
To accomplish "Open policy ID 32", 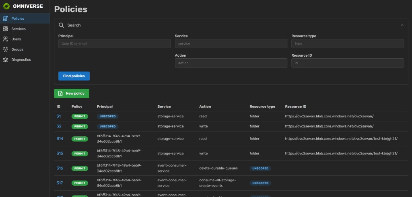I will tap(59, 126).
